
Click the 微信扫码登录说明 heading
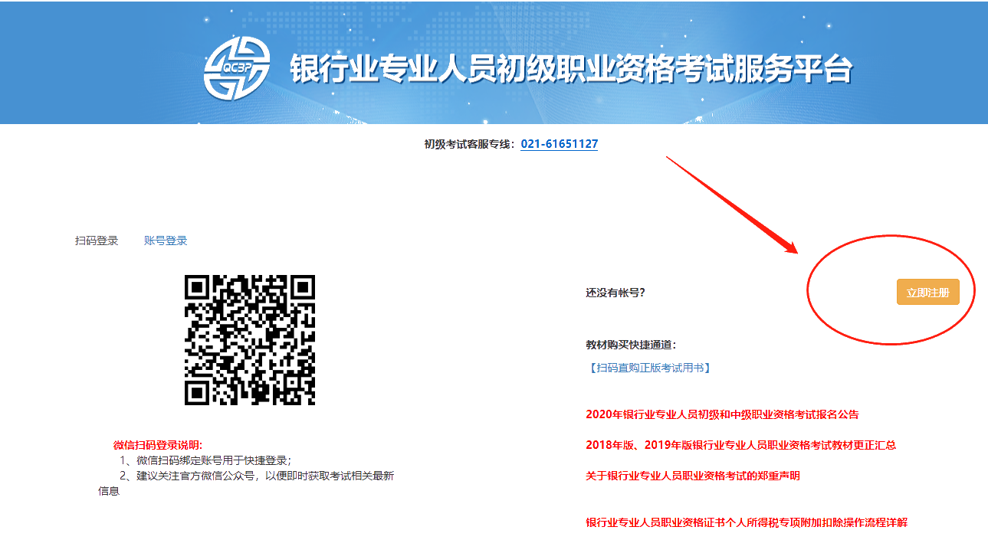pos(158,445)
